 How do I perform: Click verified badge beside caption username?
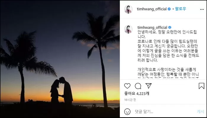170,27
